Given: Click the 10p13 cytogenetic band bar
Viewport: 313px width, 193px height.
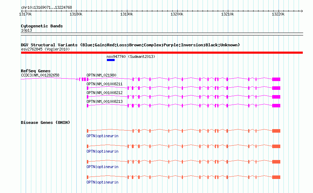Looking at the screenshot, I should (162, 34).
